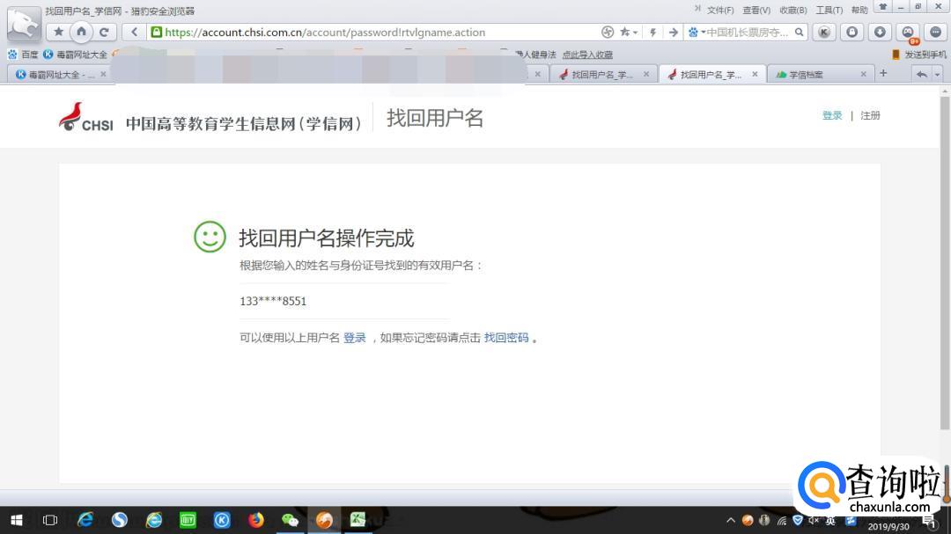Screen dimensions: 951x534
Task: Open 文件(F) menu
Action: [x=720, y=11]
